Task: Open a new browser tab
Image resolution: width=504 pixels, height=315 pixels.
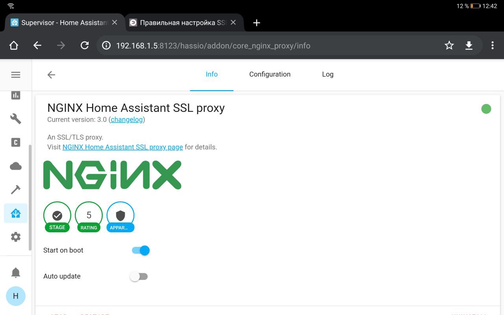Action: click(257, 23)
